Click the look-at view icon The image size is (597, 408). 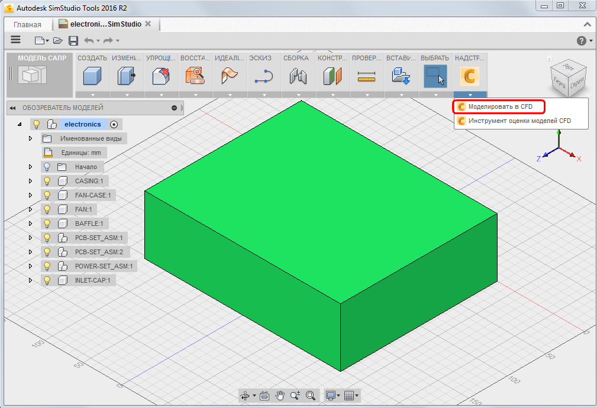(x=264, y=396)
